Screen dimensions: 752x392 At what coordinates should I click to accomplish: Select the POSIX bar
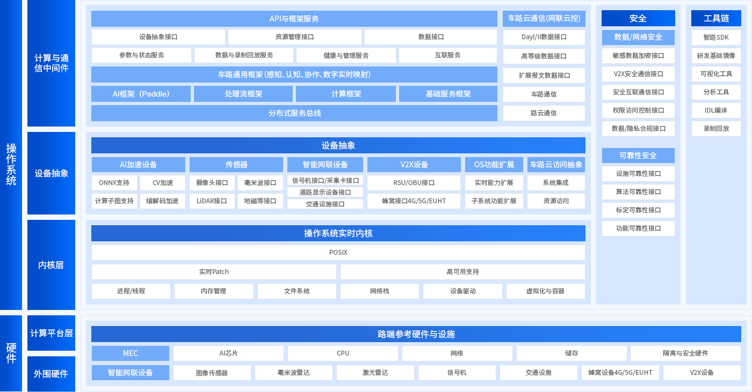click(338, 253)
